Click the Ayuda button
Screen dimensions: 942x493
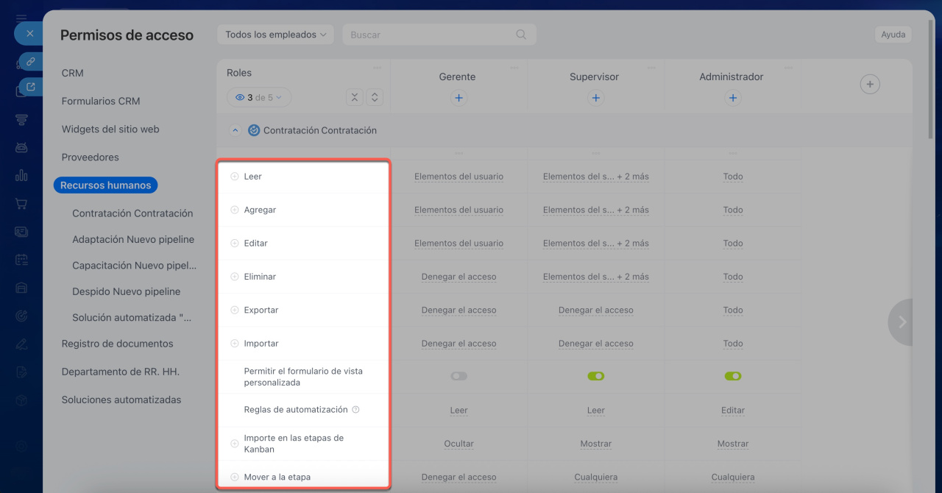tap(893, 35)
